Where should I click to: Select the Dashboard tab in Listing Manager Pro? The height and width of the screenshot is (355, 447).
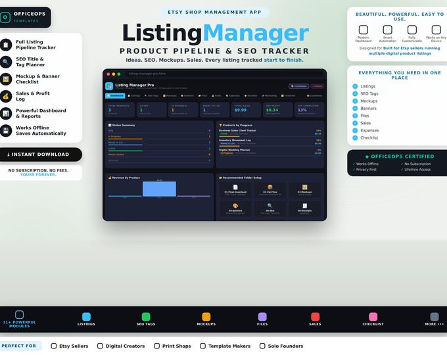[115, 96]
